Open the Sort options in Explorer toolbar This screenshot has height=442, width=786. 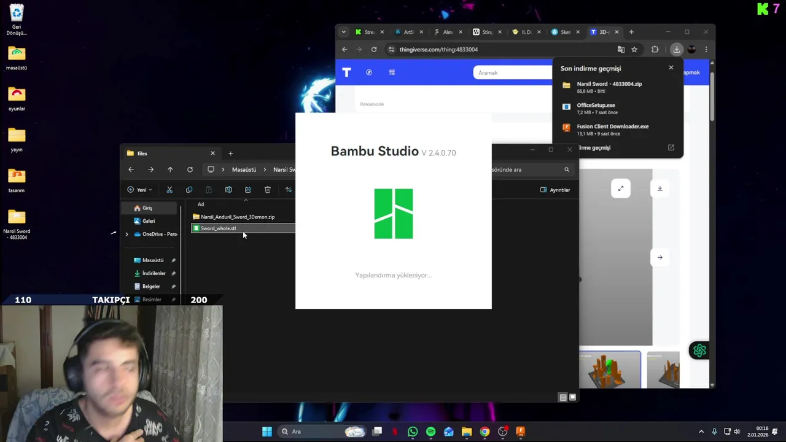pyautogui.click(x=288, y=190)
